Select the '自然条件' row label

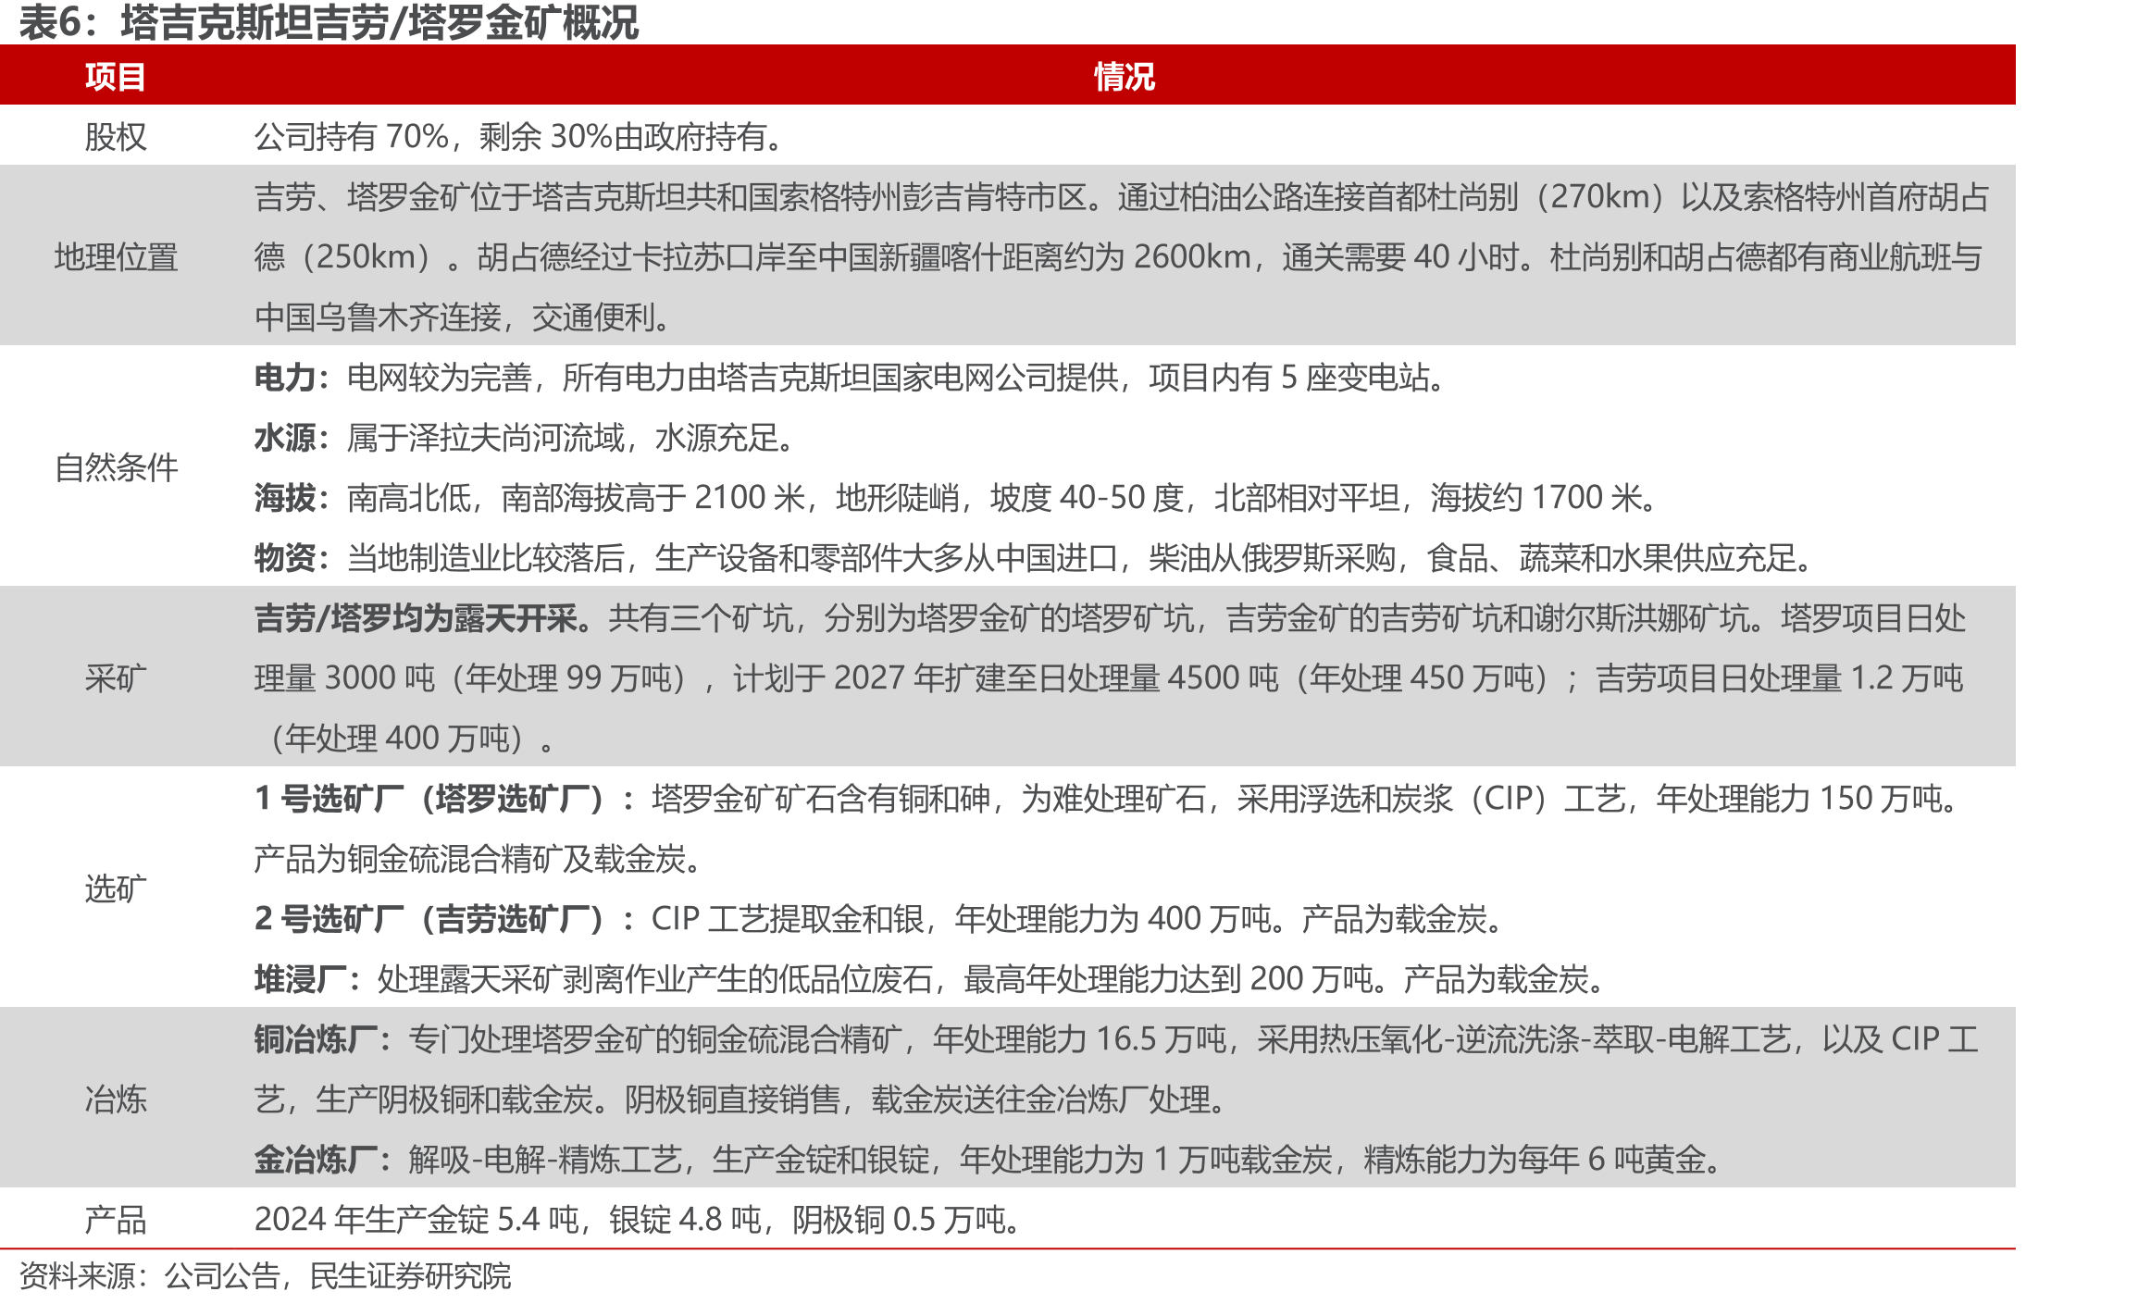coord(116,467)
